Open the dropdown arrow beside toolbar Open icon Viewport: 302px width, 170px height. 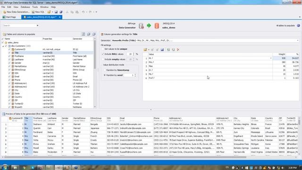coord(52,12)
